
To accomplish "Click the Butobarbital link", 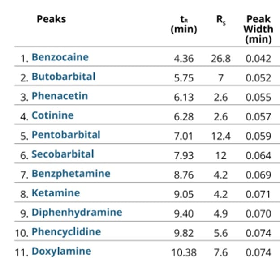I will click(63, 77).
